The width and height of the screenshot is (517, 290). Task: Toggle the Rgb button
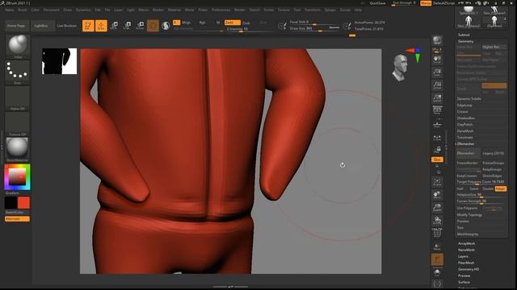click(202, 23)
